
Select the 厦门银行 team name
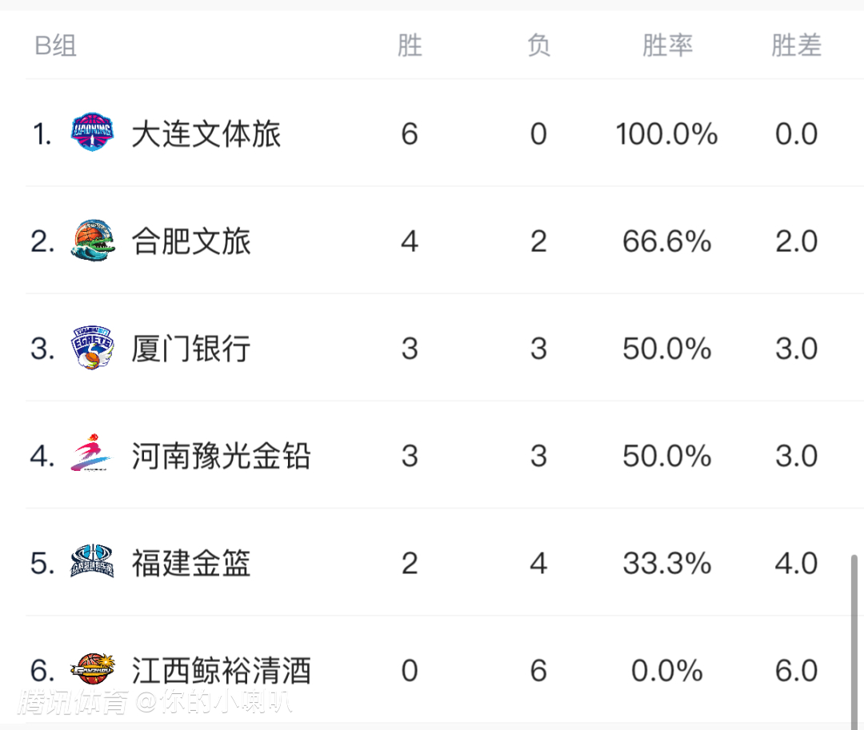(191, 349)
